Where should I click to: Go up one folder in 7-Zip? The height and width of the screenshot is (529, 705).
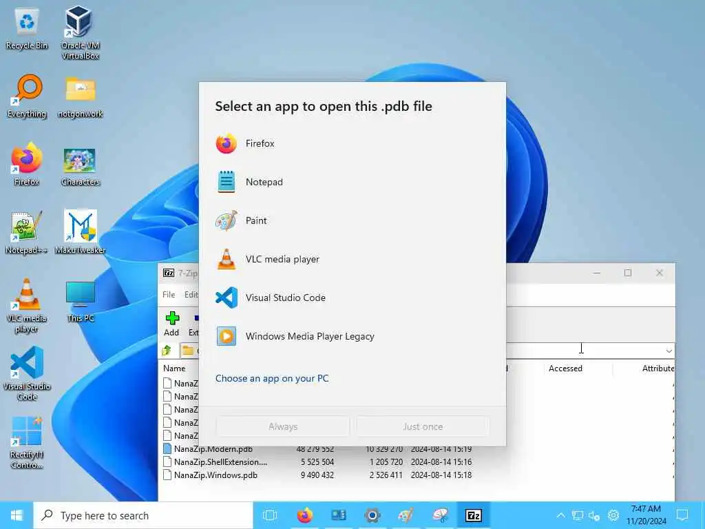coord(167,351)
